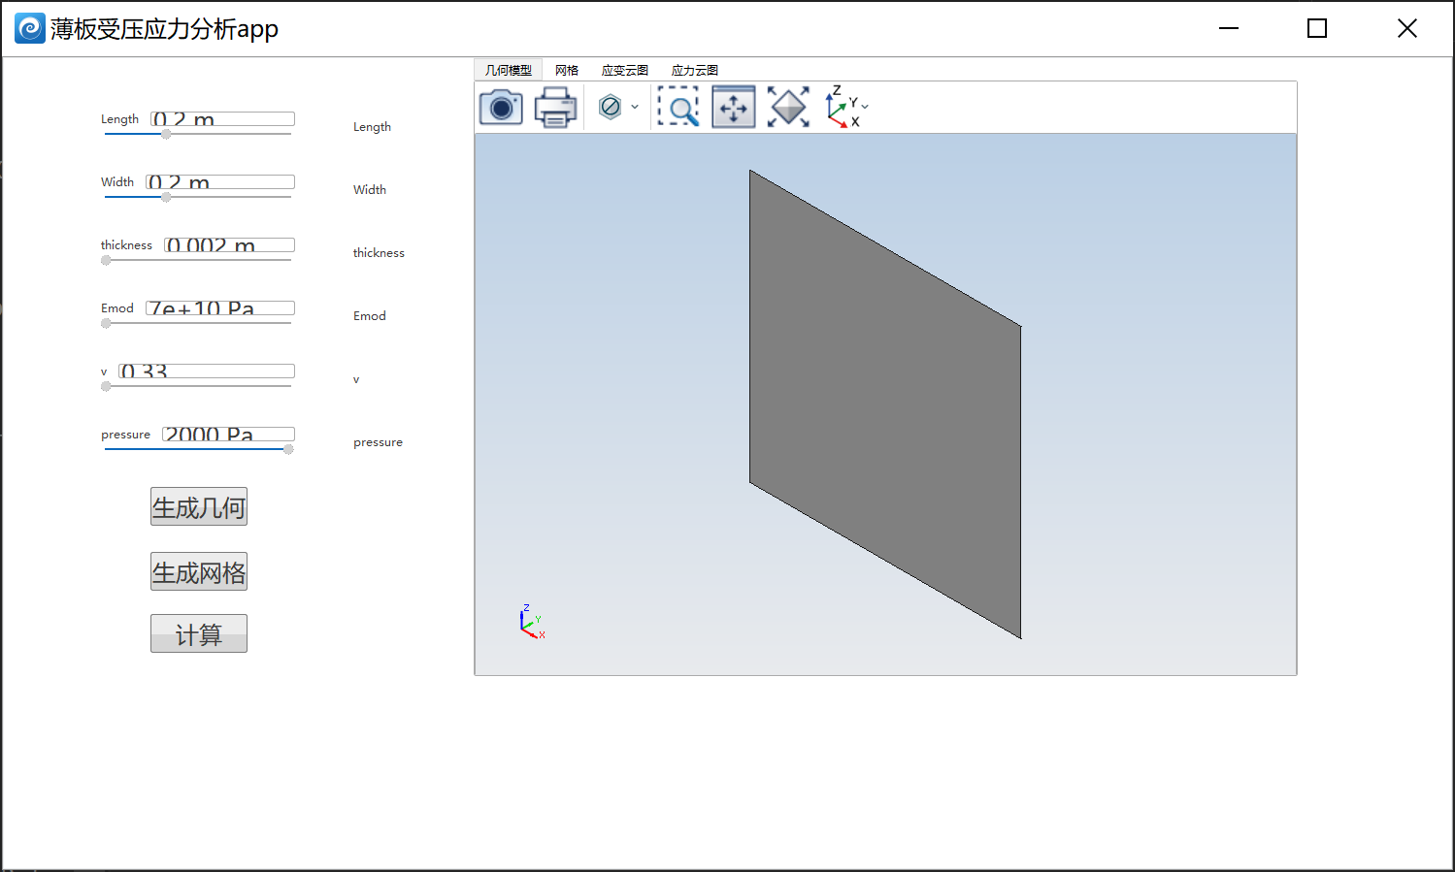This screenshot has height=872, width=1455.
Task: Click the 计算 button
Action: point(199,633)
